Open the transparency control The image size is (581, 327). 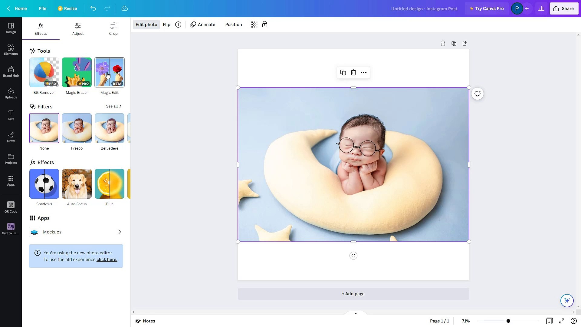(x=254, y=24)
